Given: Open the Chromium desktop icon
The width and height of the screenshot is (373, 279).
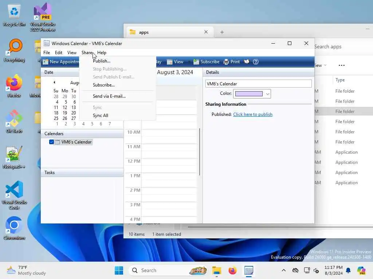Looking at the screenshot, I should 14,228.
